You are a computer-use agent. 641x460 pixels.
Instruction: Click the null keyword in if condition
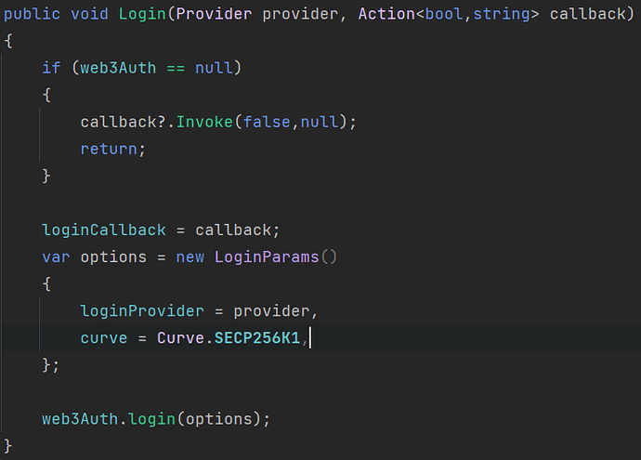tap(214, 69)
